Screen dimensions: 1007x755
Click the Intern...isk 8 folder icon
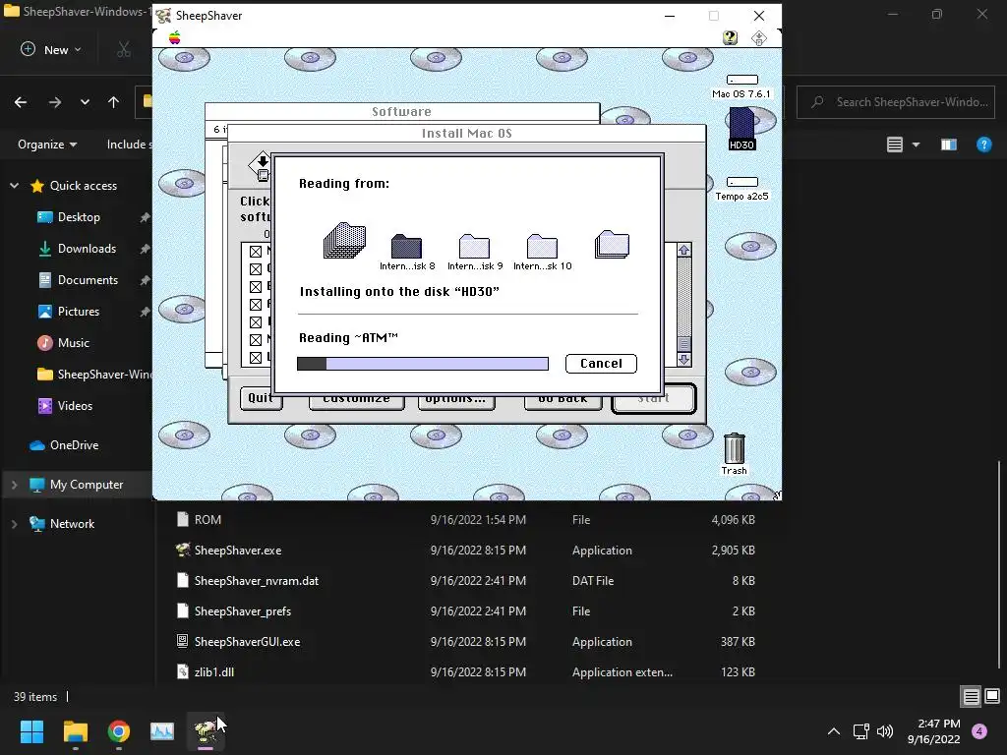(406, 247)
